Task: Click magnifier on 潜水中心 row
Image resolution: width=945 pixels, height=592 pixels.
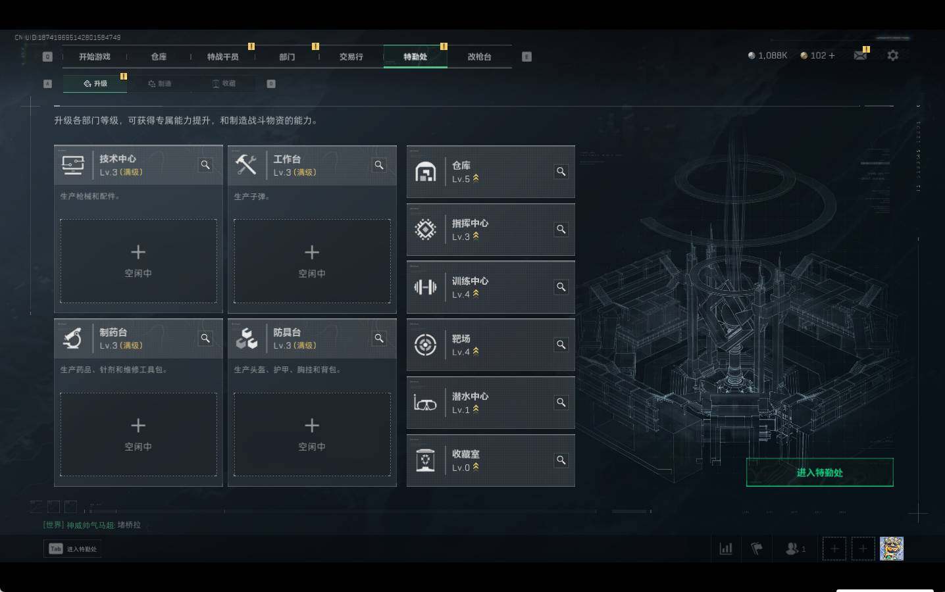Action: click(x=561, y=403)
